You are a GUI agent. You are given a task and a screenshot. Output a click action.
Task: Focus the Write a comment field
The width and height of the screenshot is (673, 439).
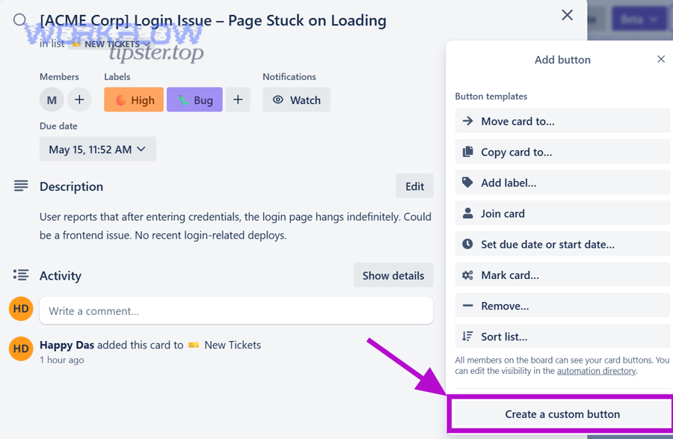coord(236,310)
